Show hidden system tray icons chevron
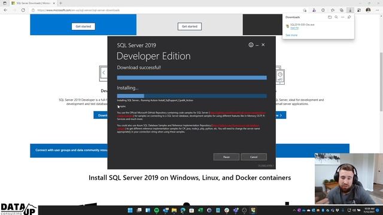The width and height of the screenshot is (383, 215). [x=294, y=210]
